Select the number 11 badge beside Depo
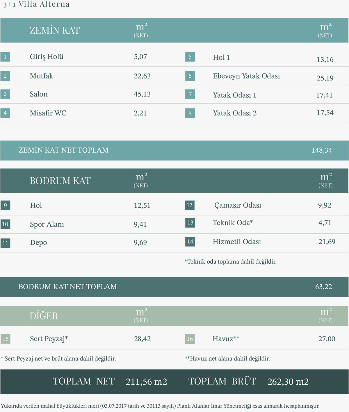This screenshot has width=349, height=412. pos(5,243)
